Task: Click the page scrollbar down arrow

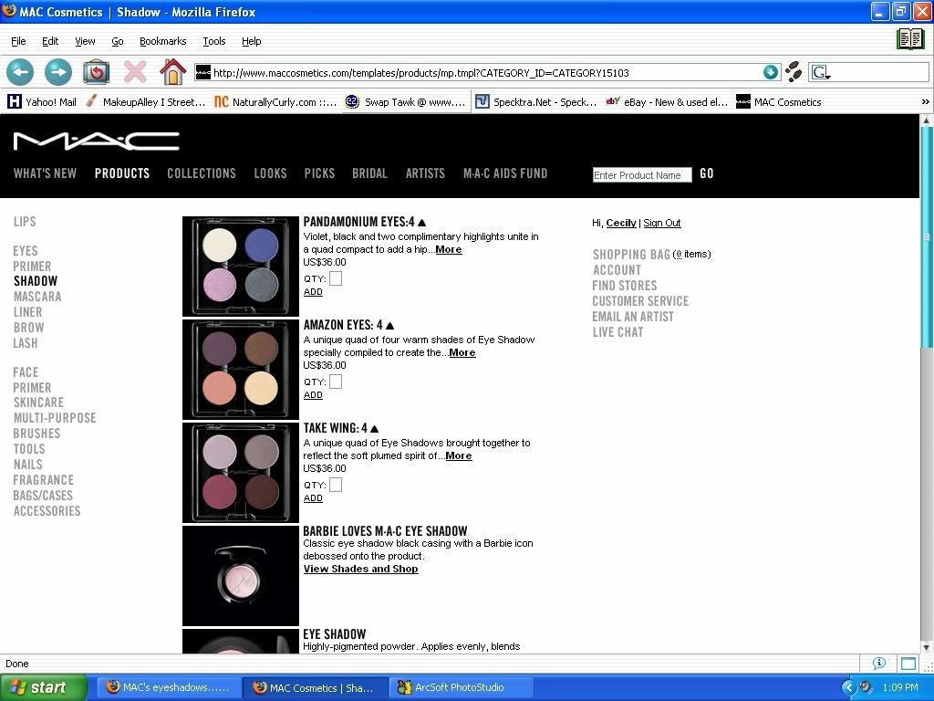Action: tap(926, 647)
